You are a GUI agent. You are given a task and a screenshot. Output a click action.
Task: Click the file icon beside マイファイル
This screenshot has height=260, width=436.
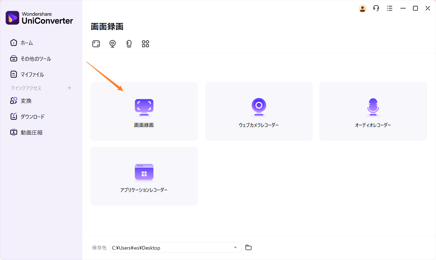(14, 74)
